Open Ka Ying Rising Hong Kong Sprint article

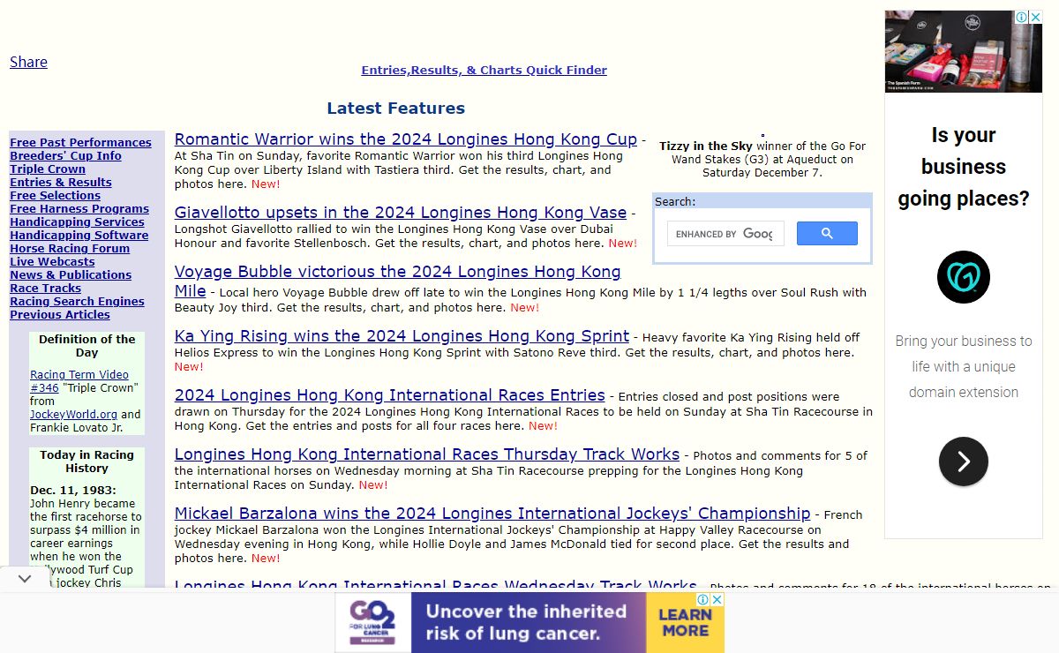[x=402, y=336]
